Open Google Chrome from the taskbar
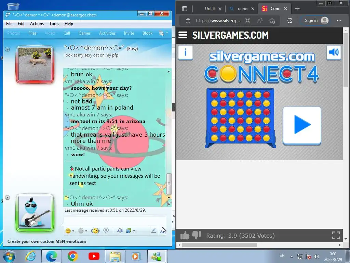The height and width of the screenshot is (263, 350). pos(73,256)
